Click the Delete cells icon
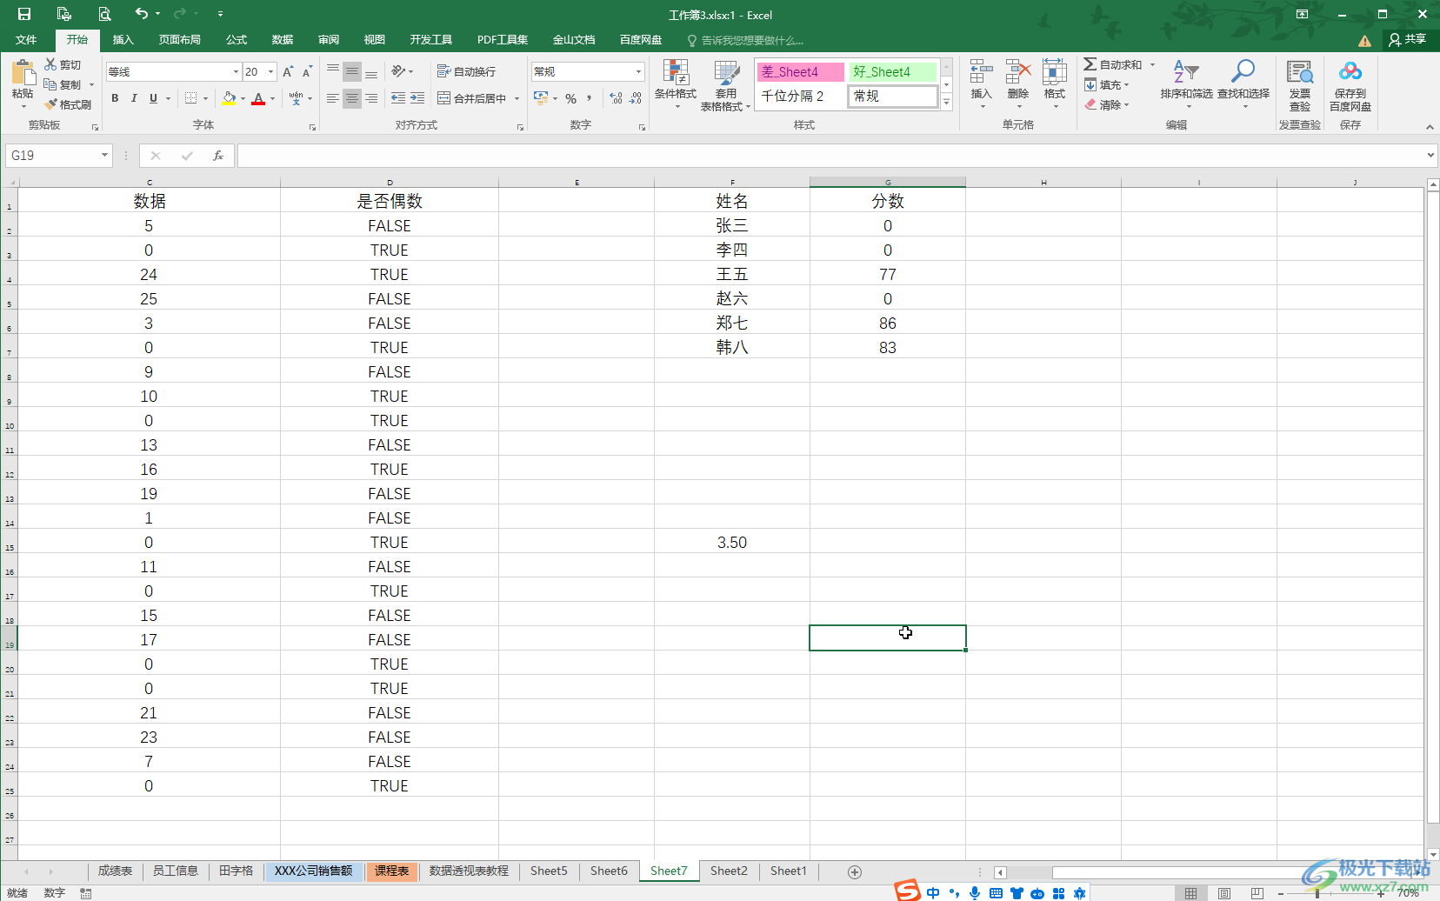Image resolution: width=1440 pixels, height=901 pixels. pyautogui.click(x=1018, y=72)
